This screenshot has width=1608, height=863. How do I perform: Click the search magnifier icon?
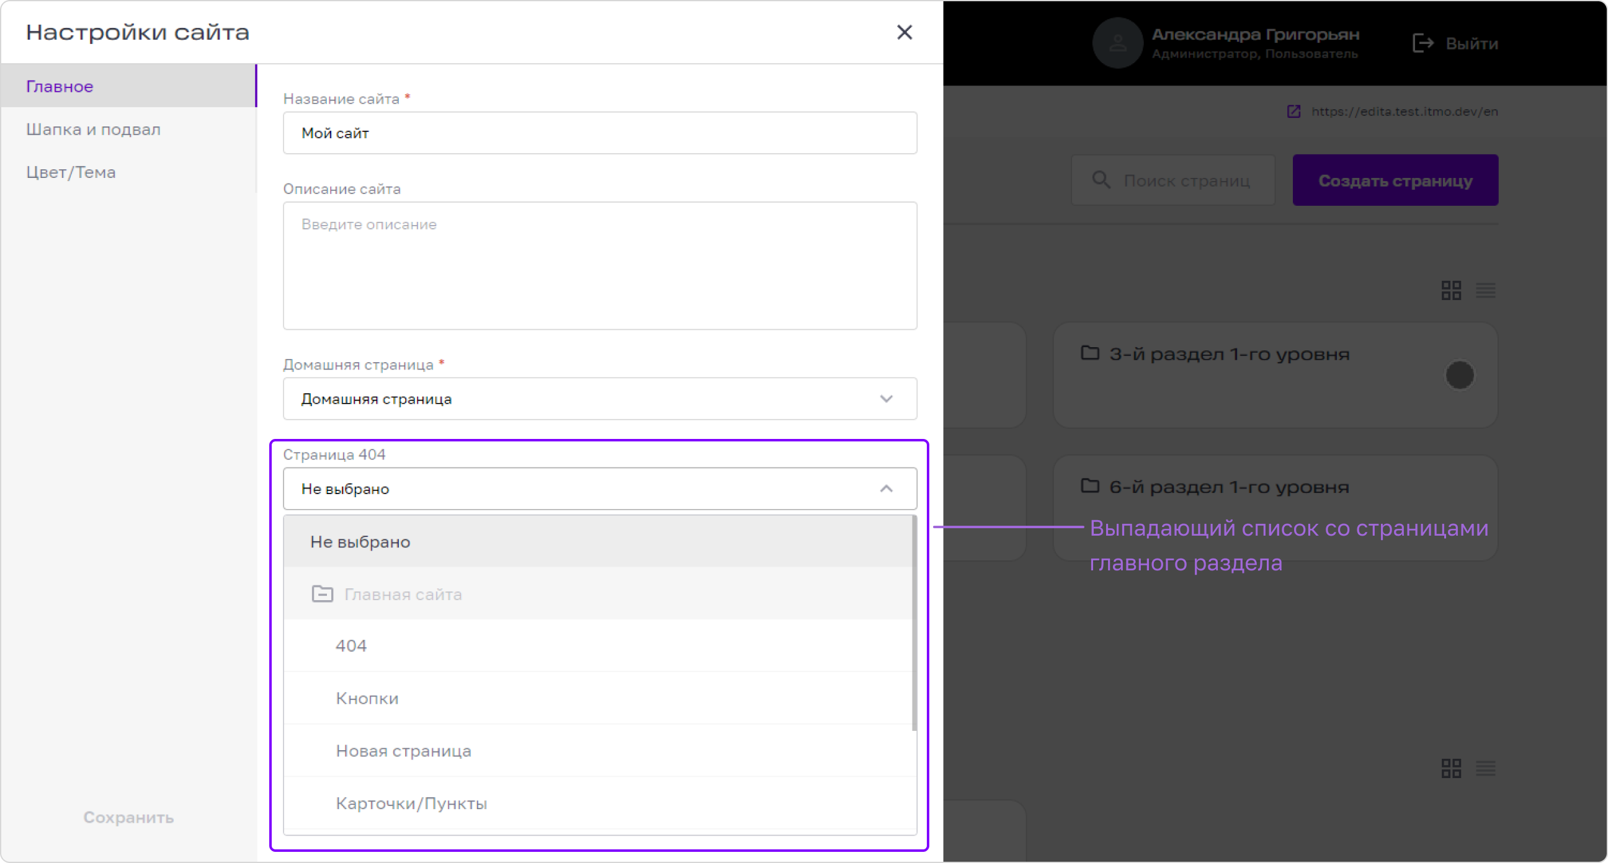pyautogui.click(x=1101, y=180)
